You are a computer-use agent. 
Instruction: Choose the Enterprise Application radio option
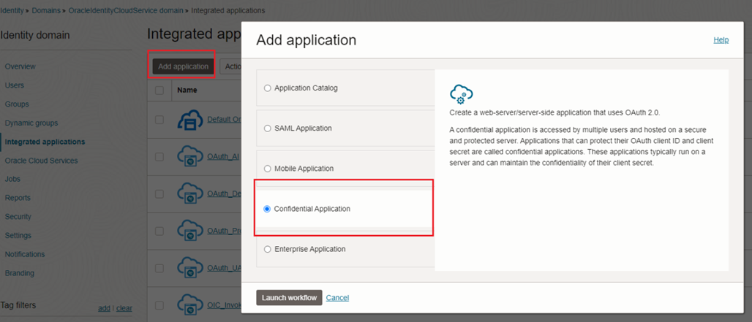click(267, 249)
